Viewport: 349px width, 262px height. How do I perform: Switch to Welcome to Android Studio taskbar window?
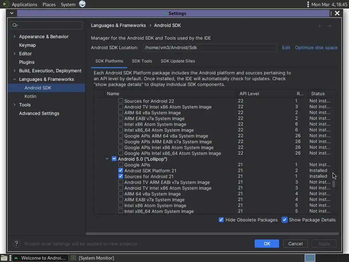tap(40, 258)
